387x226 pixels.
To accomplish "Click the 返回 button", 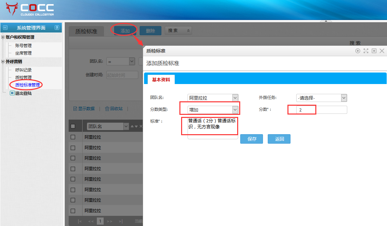I will [279, 139].
